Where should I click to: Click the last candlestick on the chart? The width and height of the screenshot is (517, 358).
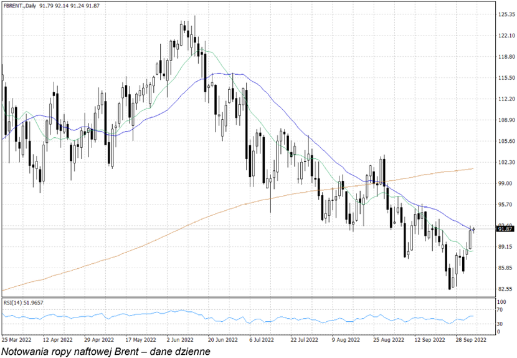474,230
